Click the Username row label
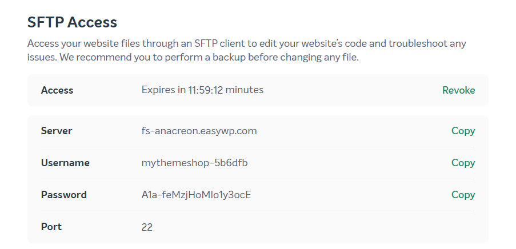This screenshot has height=249, width=516. coord(65,163)
